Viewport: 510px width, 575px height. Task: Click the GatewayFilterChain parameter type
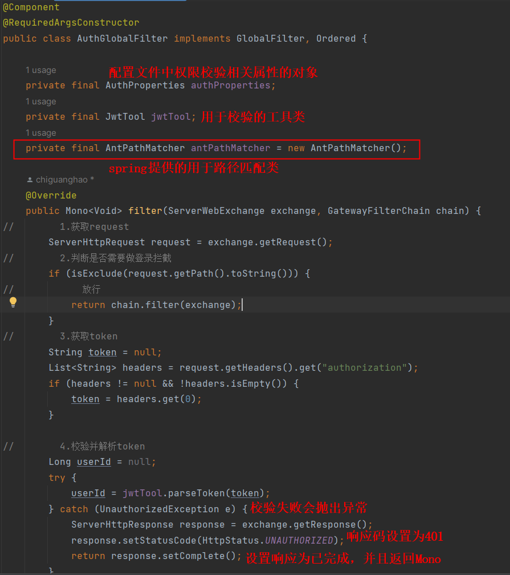pos(378,211)
